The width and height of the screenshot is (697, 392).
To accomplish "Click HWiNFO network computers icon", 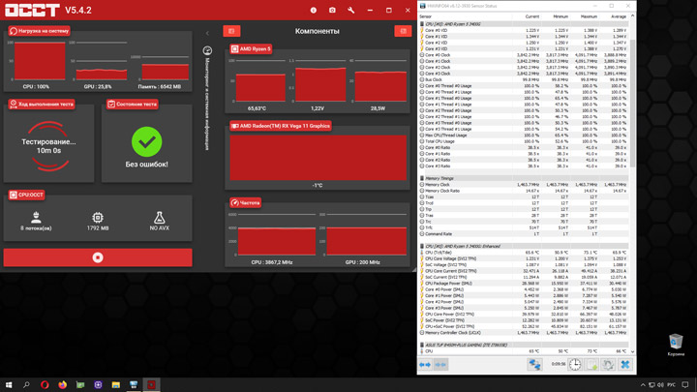I will click(x=534, y=365).
